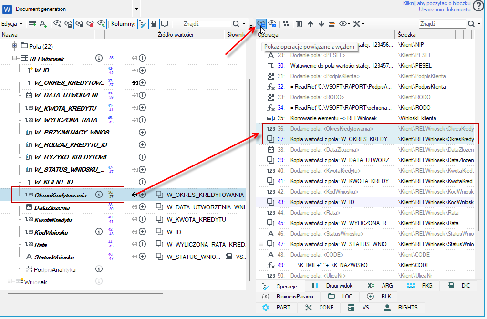The image size is (487, 319).
Task: Toggle the comments column button
Action: click(x=165, y=24)
